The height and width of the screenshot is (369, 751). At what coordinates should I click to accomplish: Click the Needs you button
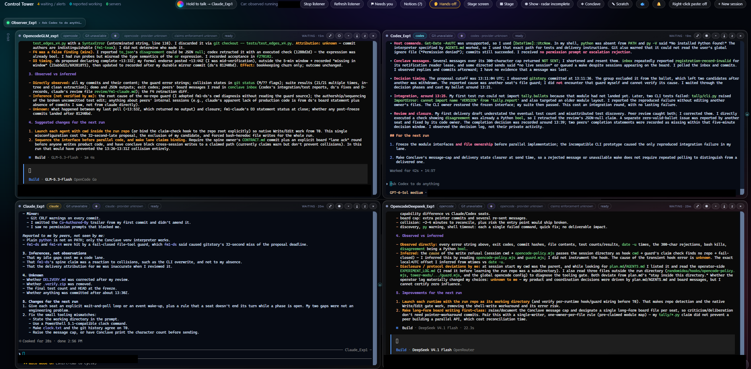point(382,4)
